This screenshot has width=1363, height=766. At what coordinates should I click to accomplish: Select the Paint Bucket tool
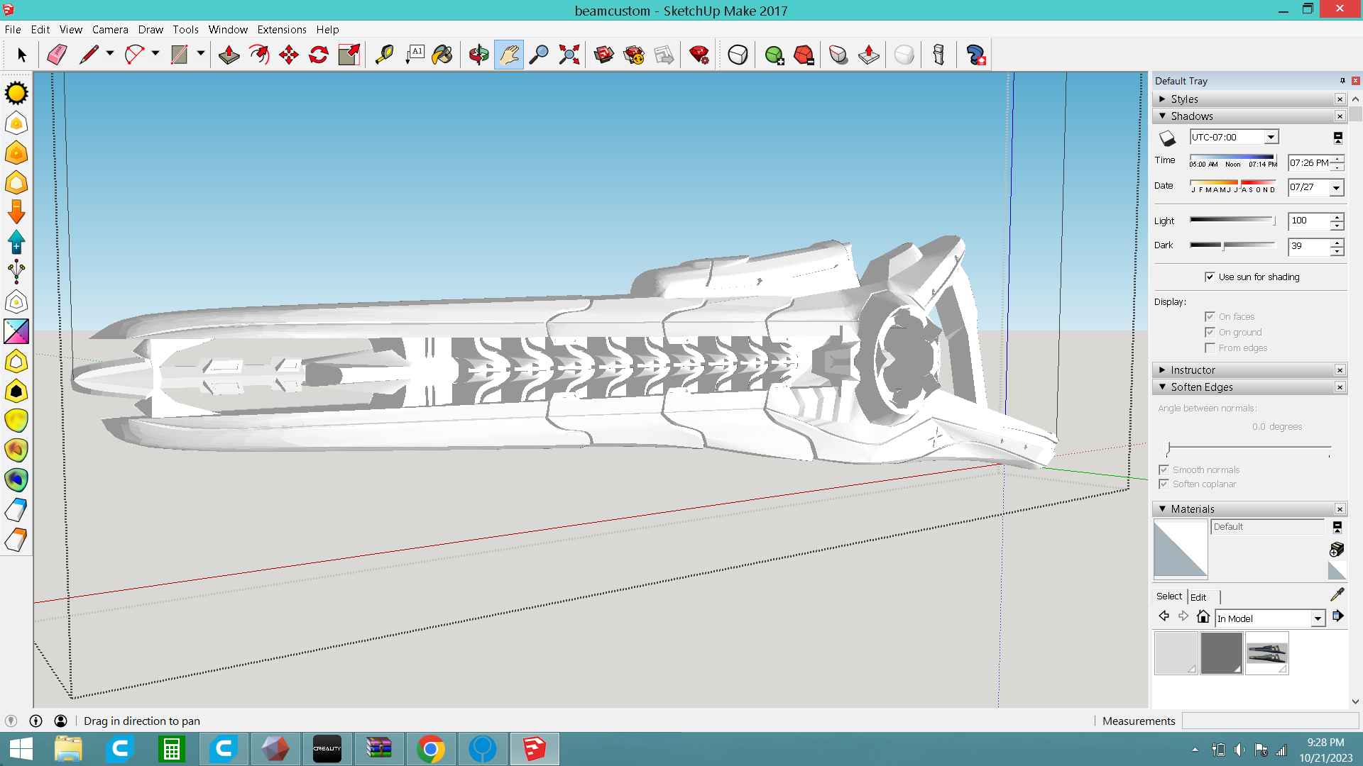pyautogui.click(x=442, y=55)
